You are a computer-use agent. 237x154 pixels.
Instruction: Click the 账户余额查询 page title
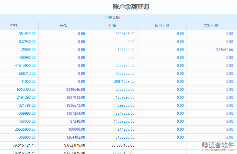pyautogui.click(x=131, y=7)
